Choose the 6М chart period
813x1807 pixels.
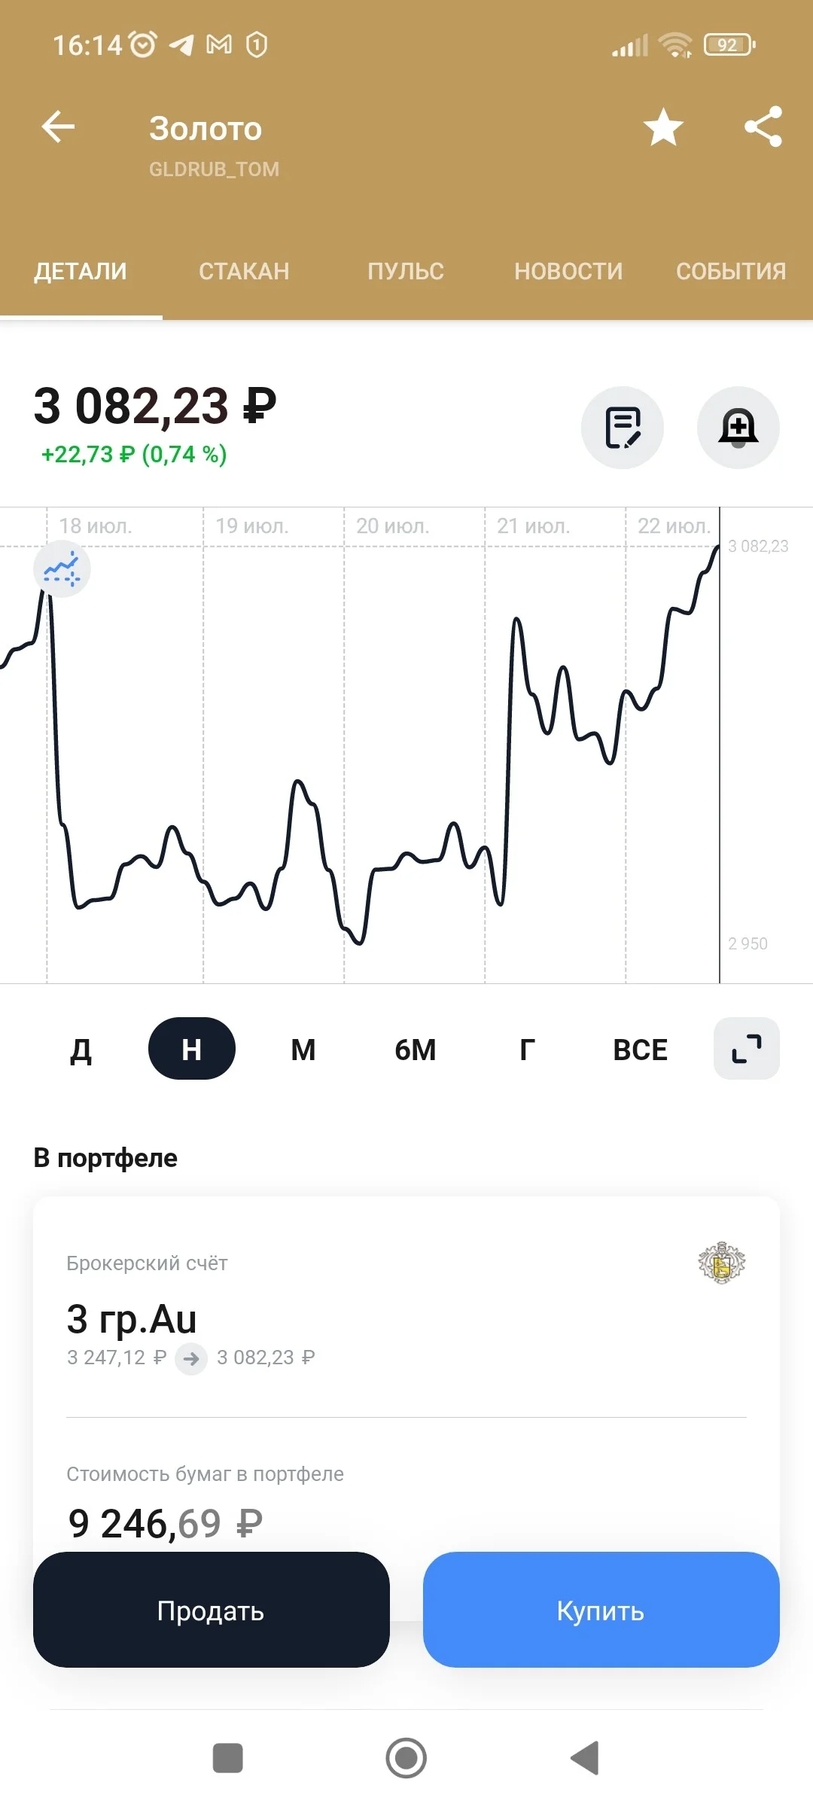pyautogui.click(x=416, y=1049)
